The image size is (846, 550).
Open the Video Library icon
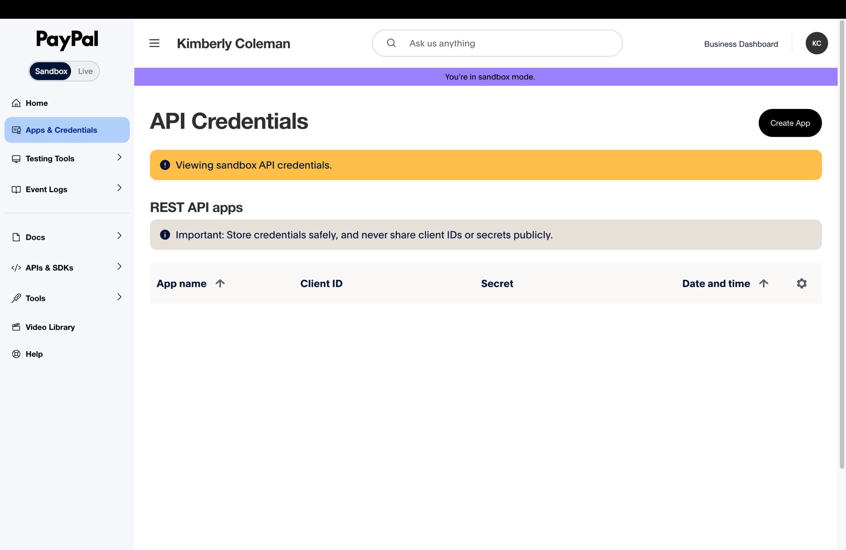pos(16,327)
